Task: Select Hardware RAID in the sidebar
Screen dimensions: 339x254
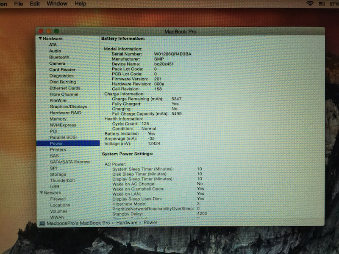Action: click(65, 113)
